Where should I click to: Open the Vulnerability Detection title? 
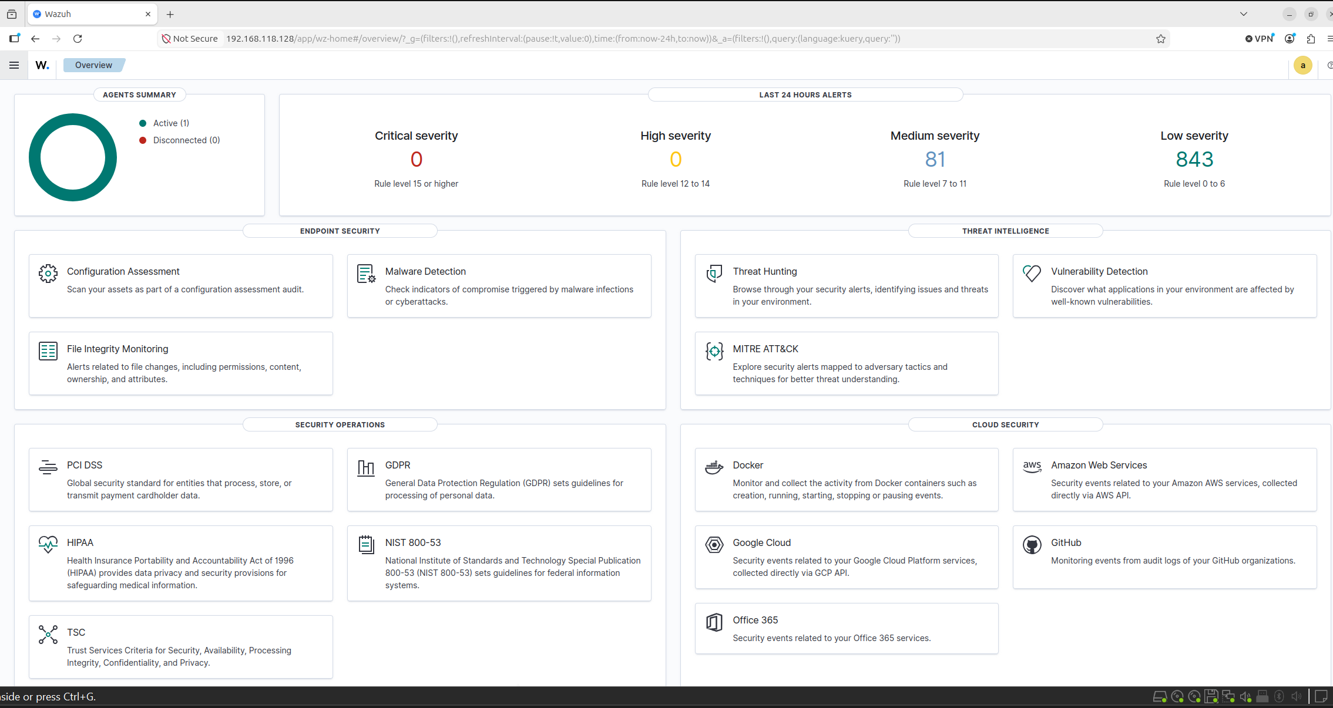1099,271
